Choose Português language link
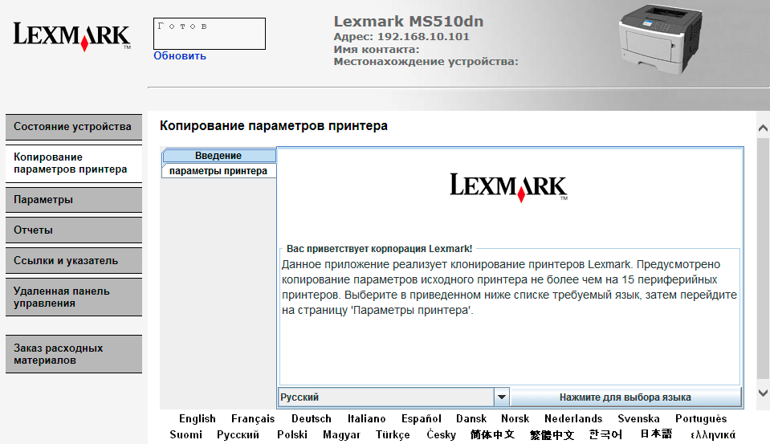This screenshot has height=444, width=770. (x=701, y=419)
